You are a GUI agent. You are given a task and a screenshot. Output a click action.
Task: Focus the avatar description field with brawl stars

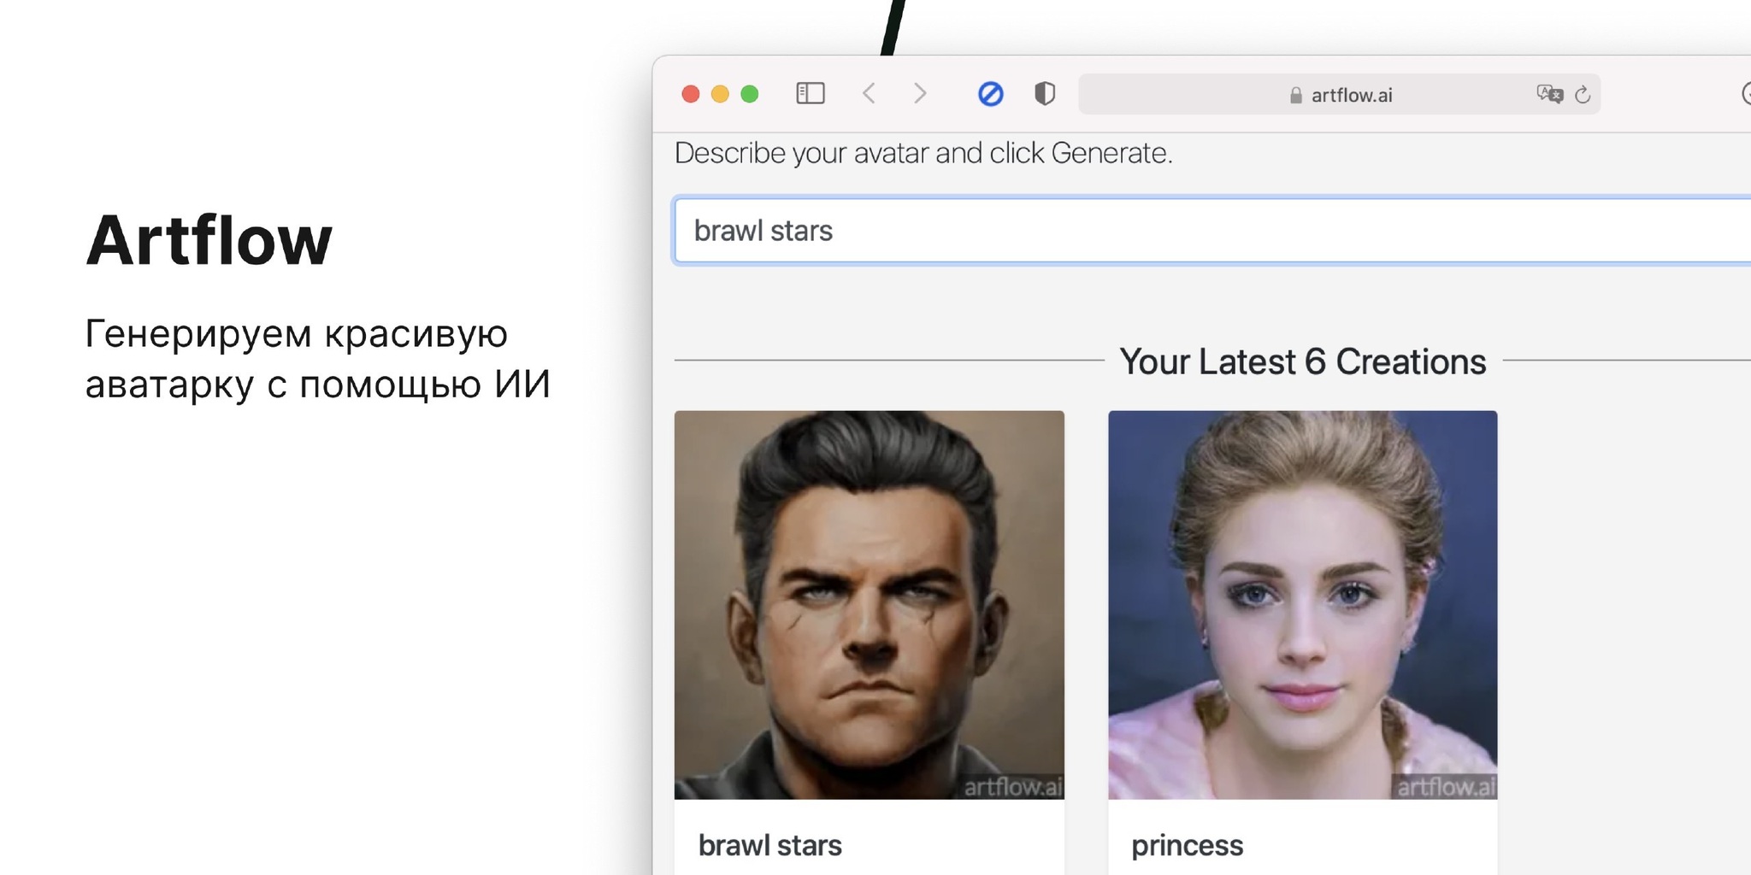[x=1212, y=231]
